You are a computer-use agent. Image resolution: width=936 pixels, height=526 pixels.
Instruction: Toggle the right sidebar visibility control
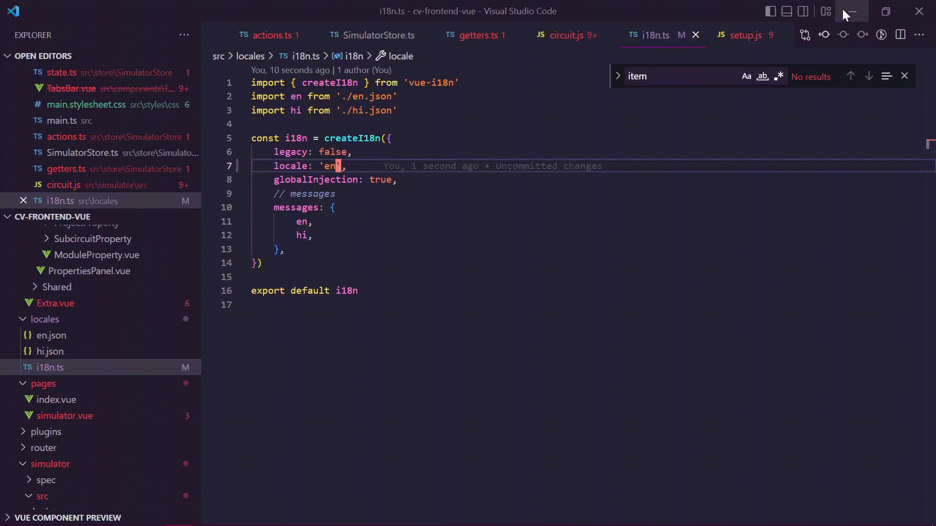coord(802,11)
